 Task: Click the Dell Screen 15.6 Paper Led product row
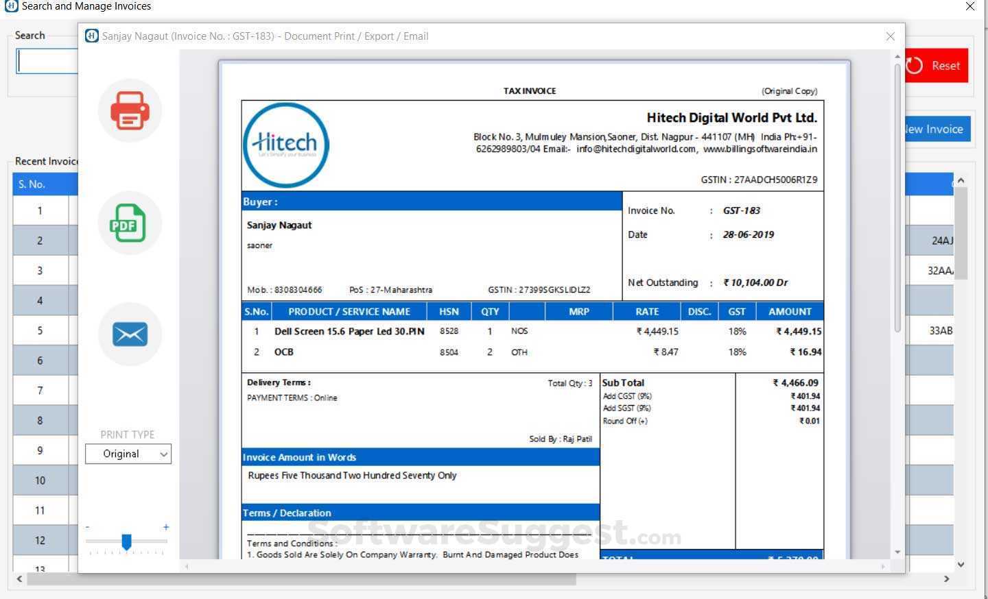(532, 331)
